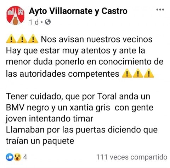This screenshot has height=168, width=170.
Task: Click the first warning emoji after competentes
Action: point(127,73)
